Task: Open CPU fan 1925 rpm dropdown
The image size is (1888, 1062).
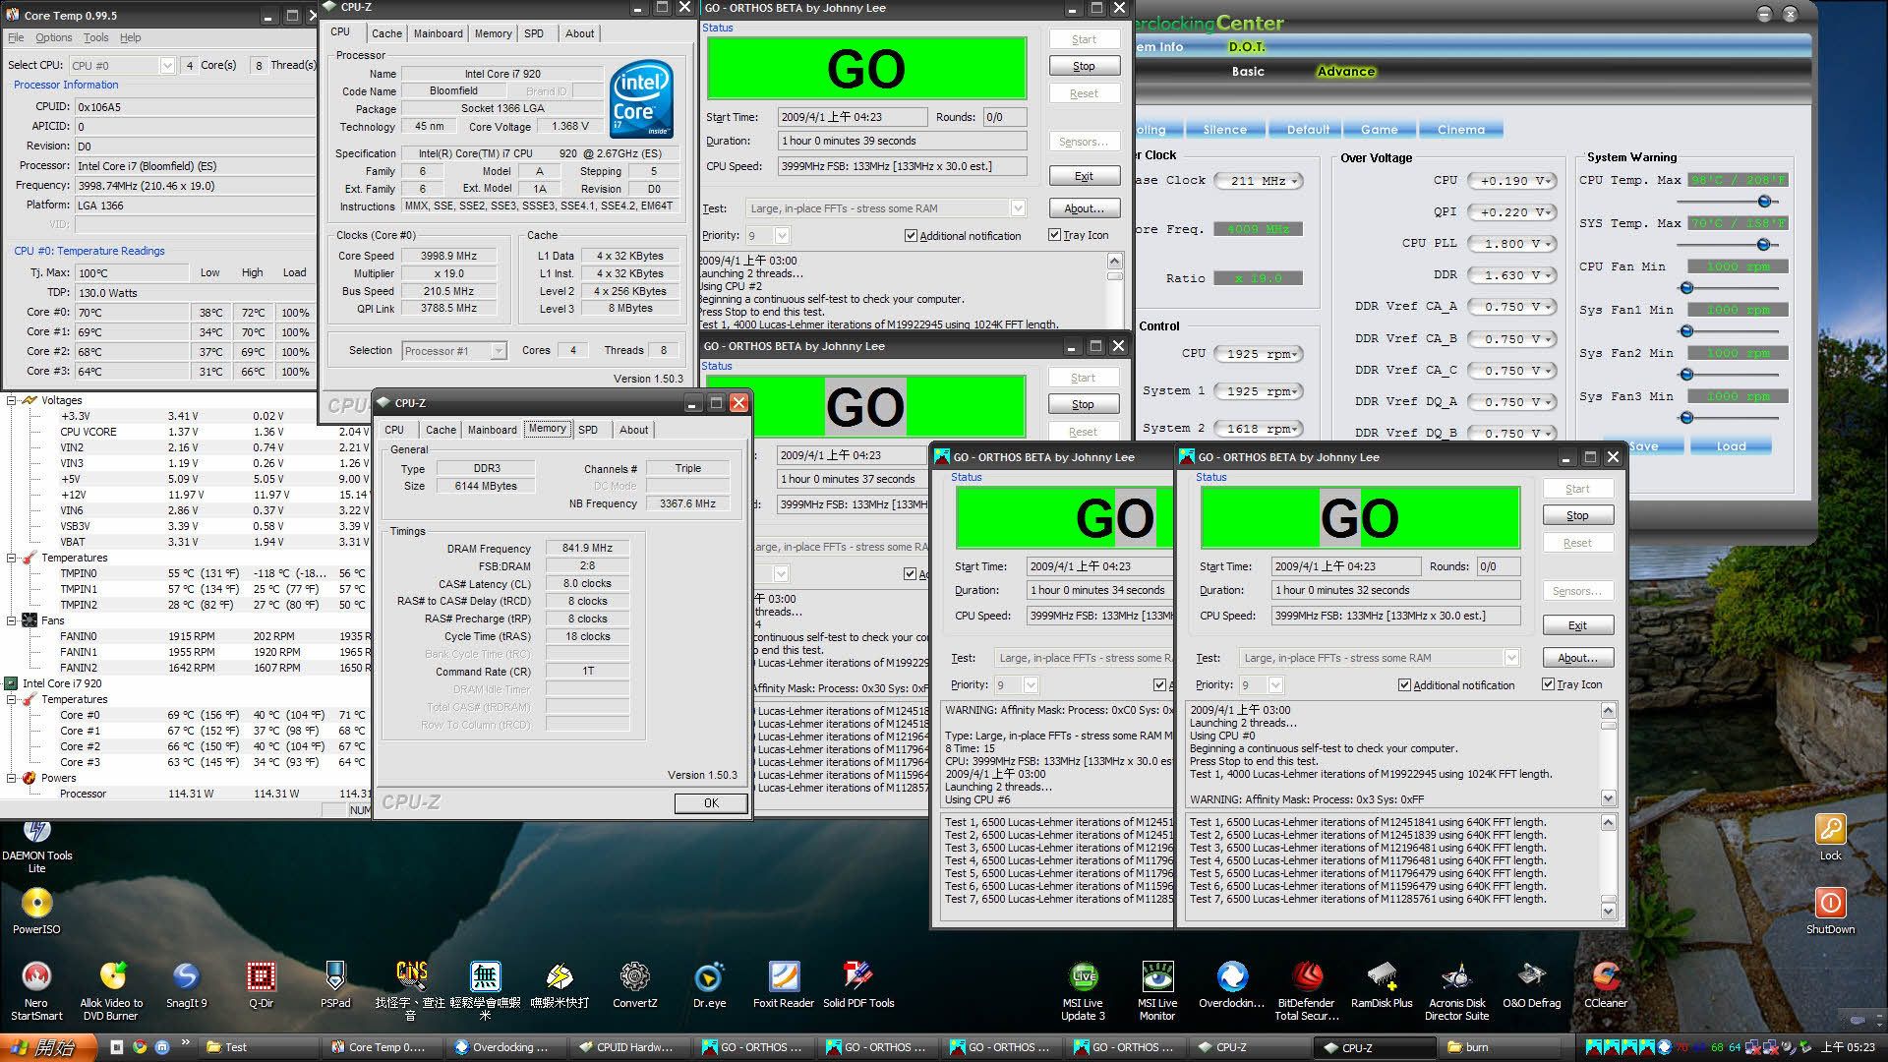Action: click(1259, 354)
